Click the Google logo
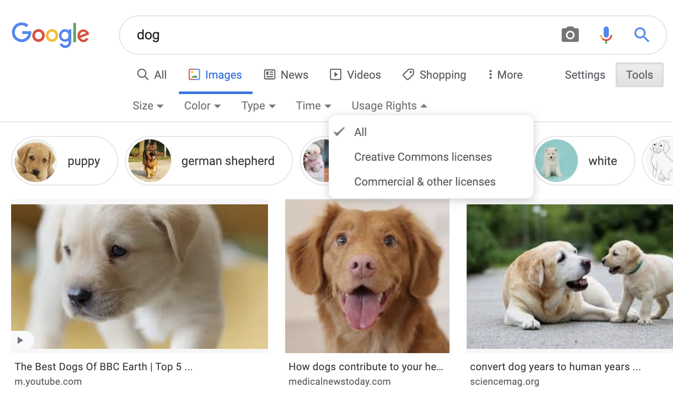 51,35
